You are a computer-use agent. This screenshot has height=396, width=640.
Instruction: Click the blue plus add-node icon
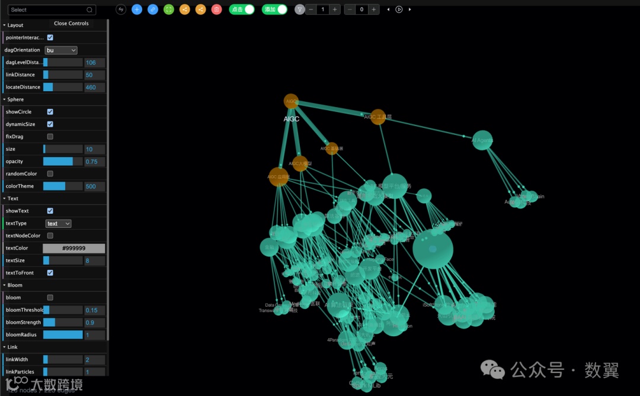click(x=137, y=9)
